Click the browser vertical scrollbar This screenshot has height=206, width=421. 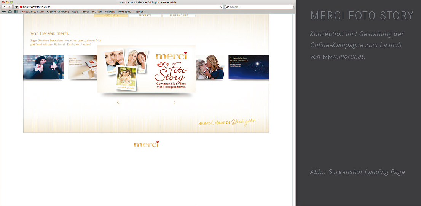click(x=294, y=110)
